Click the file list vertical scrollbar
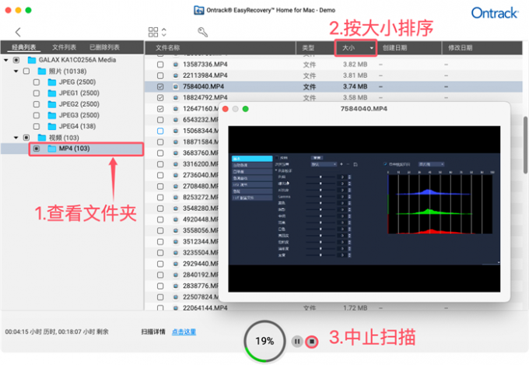 (x=525, y=146)
